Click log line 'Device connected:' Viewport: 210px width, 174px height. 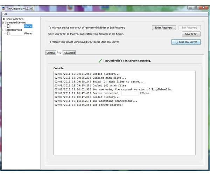click(102, 93)
